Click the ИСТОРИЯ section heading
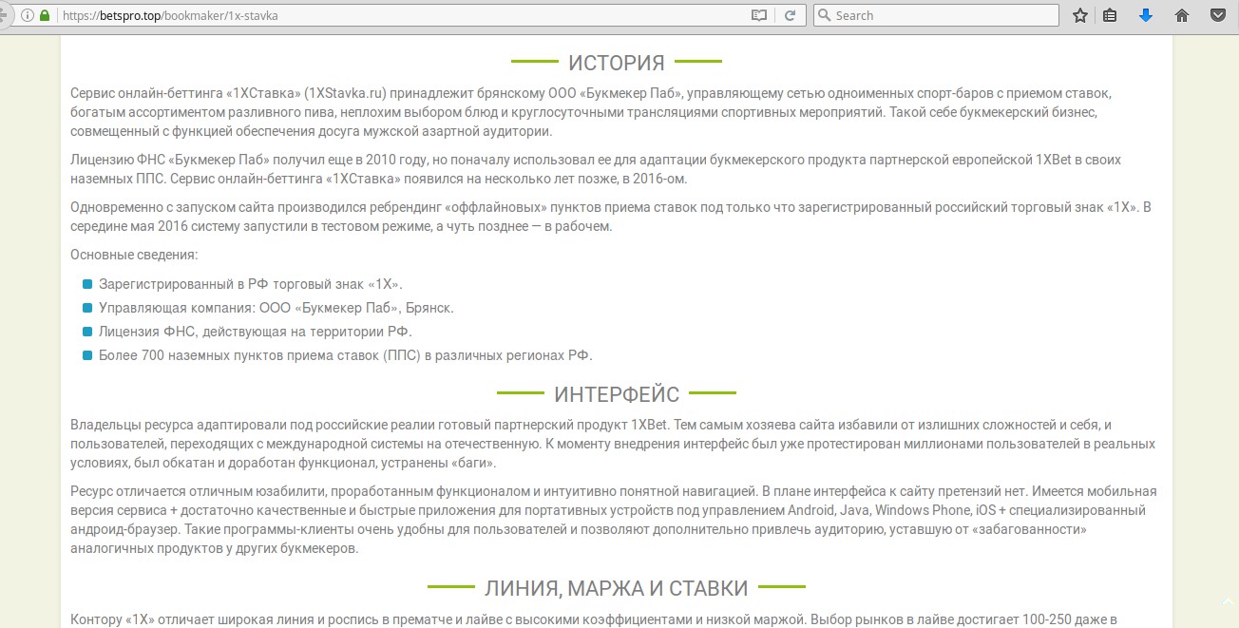 (x=616, y=64)
